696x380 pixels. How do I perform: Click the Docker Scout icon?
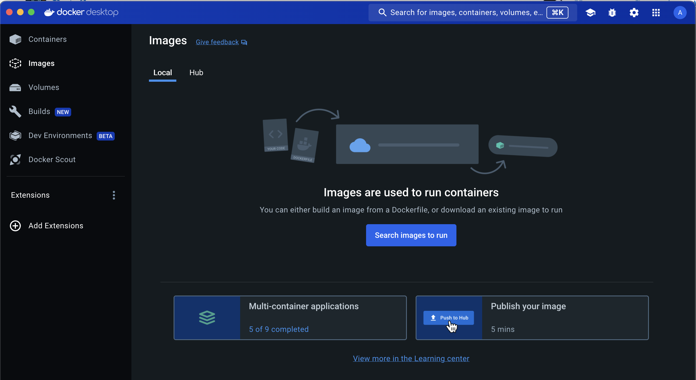[15, 160]
